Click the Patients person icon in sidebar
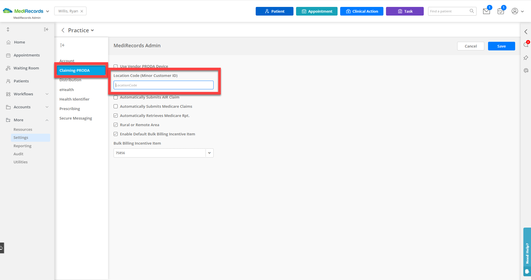 8,81
